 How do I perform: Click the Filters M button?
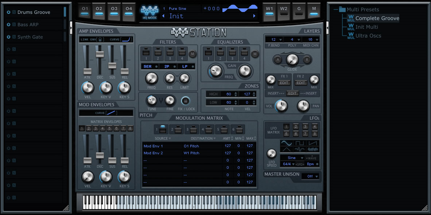[x=193, y=54]
